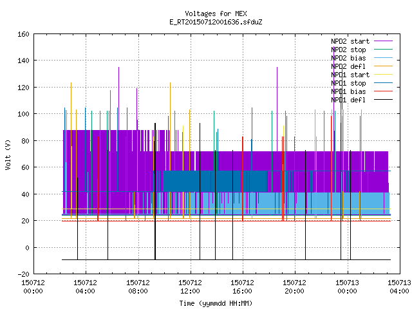Click the NPD1 bias red legend line

pos(384,91)
